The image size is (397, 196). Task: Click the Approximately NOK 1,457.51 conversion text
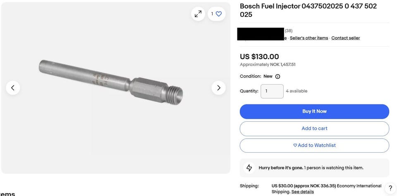[x=268, y=65]
